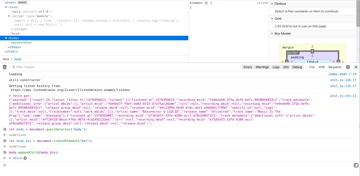This screenshot has height=176, width=360.
Task: Expand the <div> console result arrow
Action: coord(10,158)
